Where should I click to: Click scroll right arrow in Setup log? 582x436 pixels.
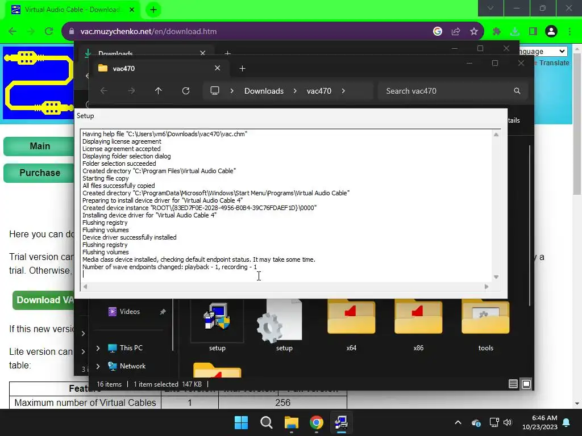point(487,287)
